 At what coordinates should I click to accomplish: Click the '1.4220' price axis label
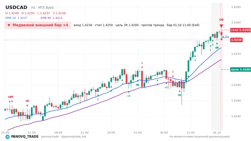pyautogui.click(x=236, y=54)
